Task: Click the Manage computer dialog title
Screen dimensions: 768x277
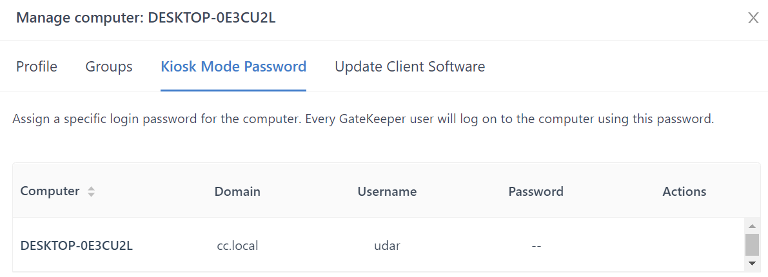Action: (x=146, y=18)
